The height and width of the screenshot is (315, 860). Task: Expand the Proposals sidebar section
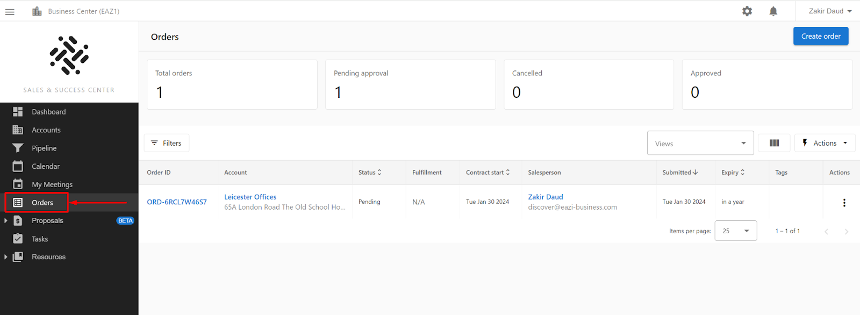coord(6,220)
